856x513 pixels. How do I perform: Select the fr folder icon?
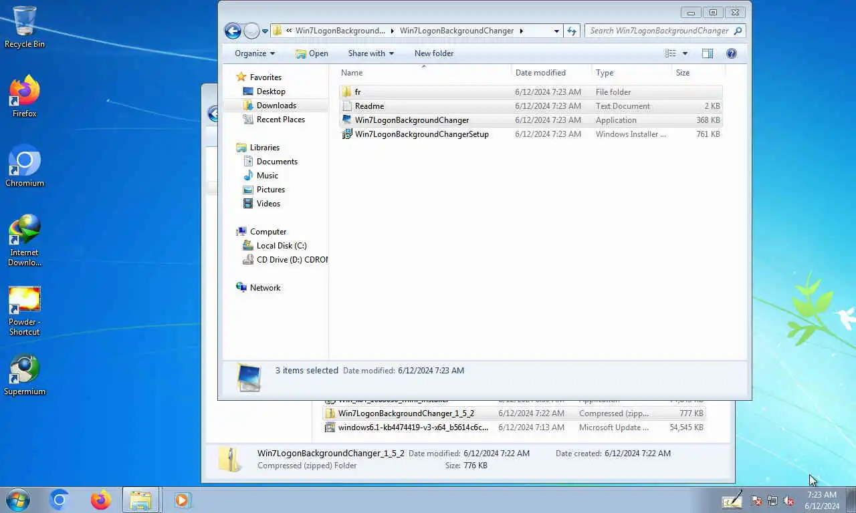[x=346, y=92]
